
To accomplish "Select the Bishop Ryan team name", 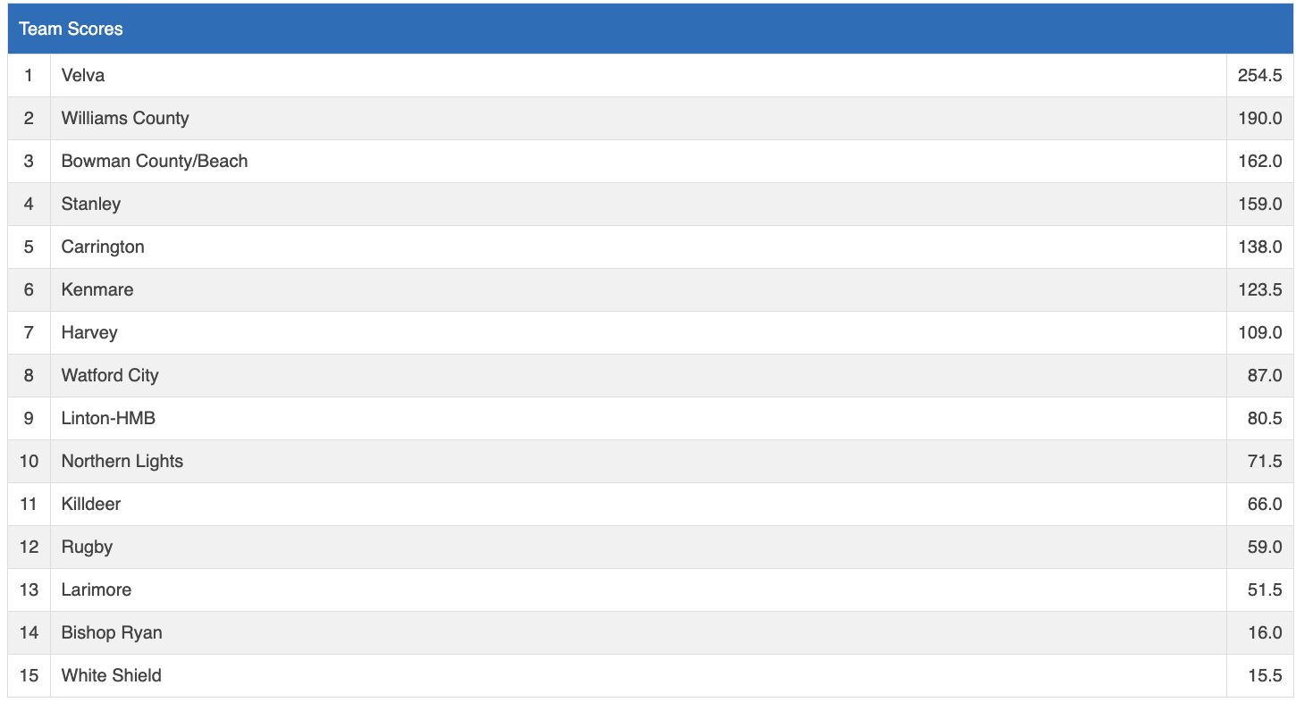I will click(x=112, y=632).
